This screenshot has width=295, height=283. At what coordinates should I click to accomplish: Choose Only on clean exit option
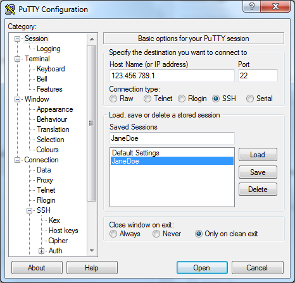click(x=199, y=234)
